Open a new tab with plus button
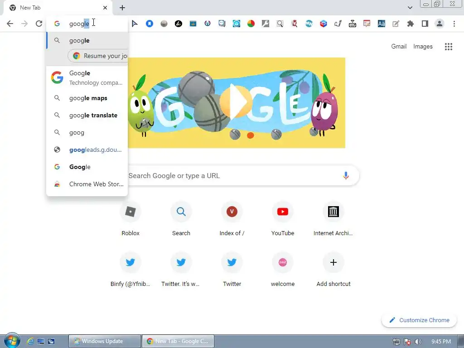 pos(122,8)
